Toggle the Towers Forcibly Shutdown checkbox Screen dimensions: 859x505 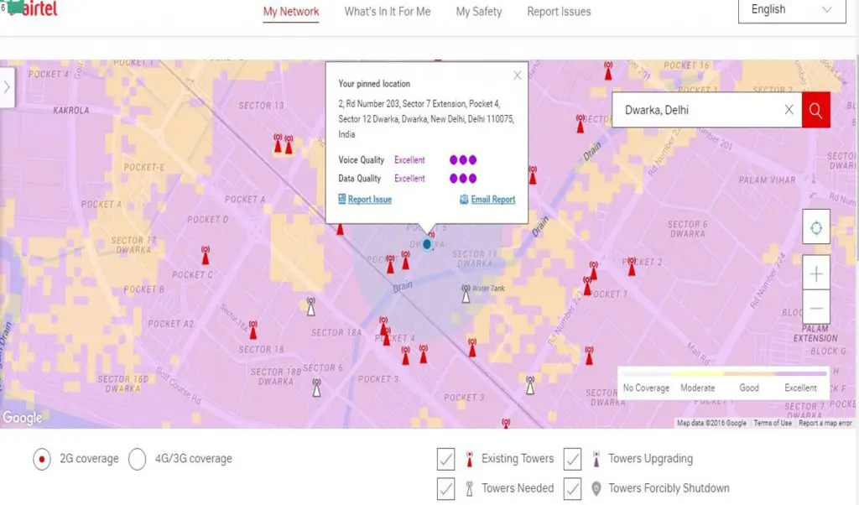click(572, 488)
